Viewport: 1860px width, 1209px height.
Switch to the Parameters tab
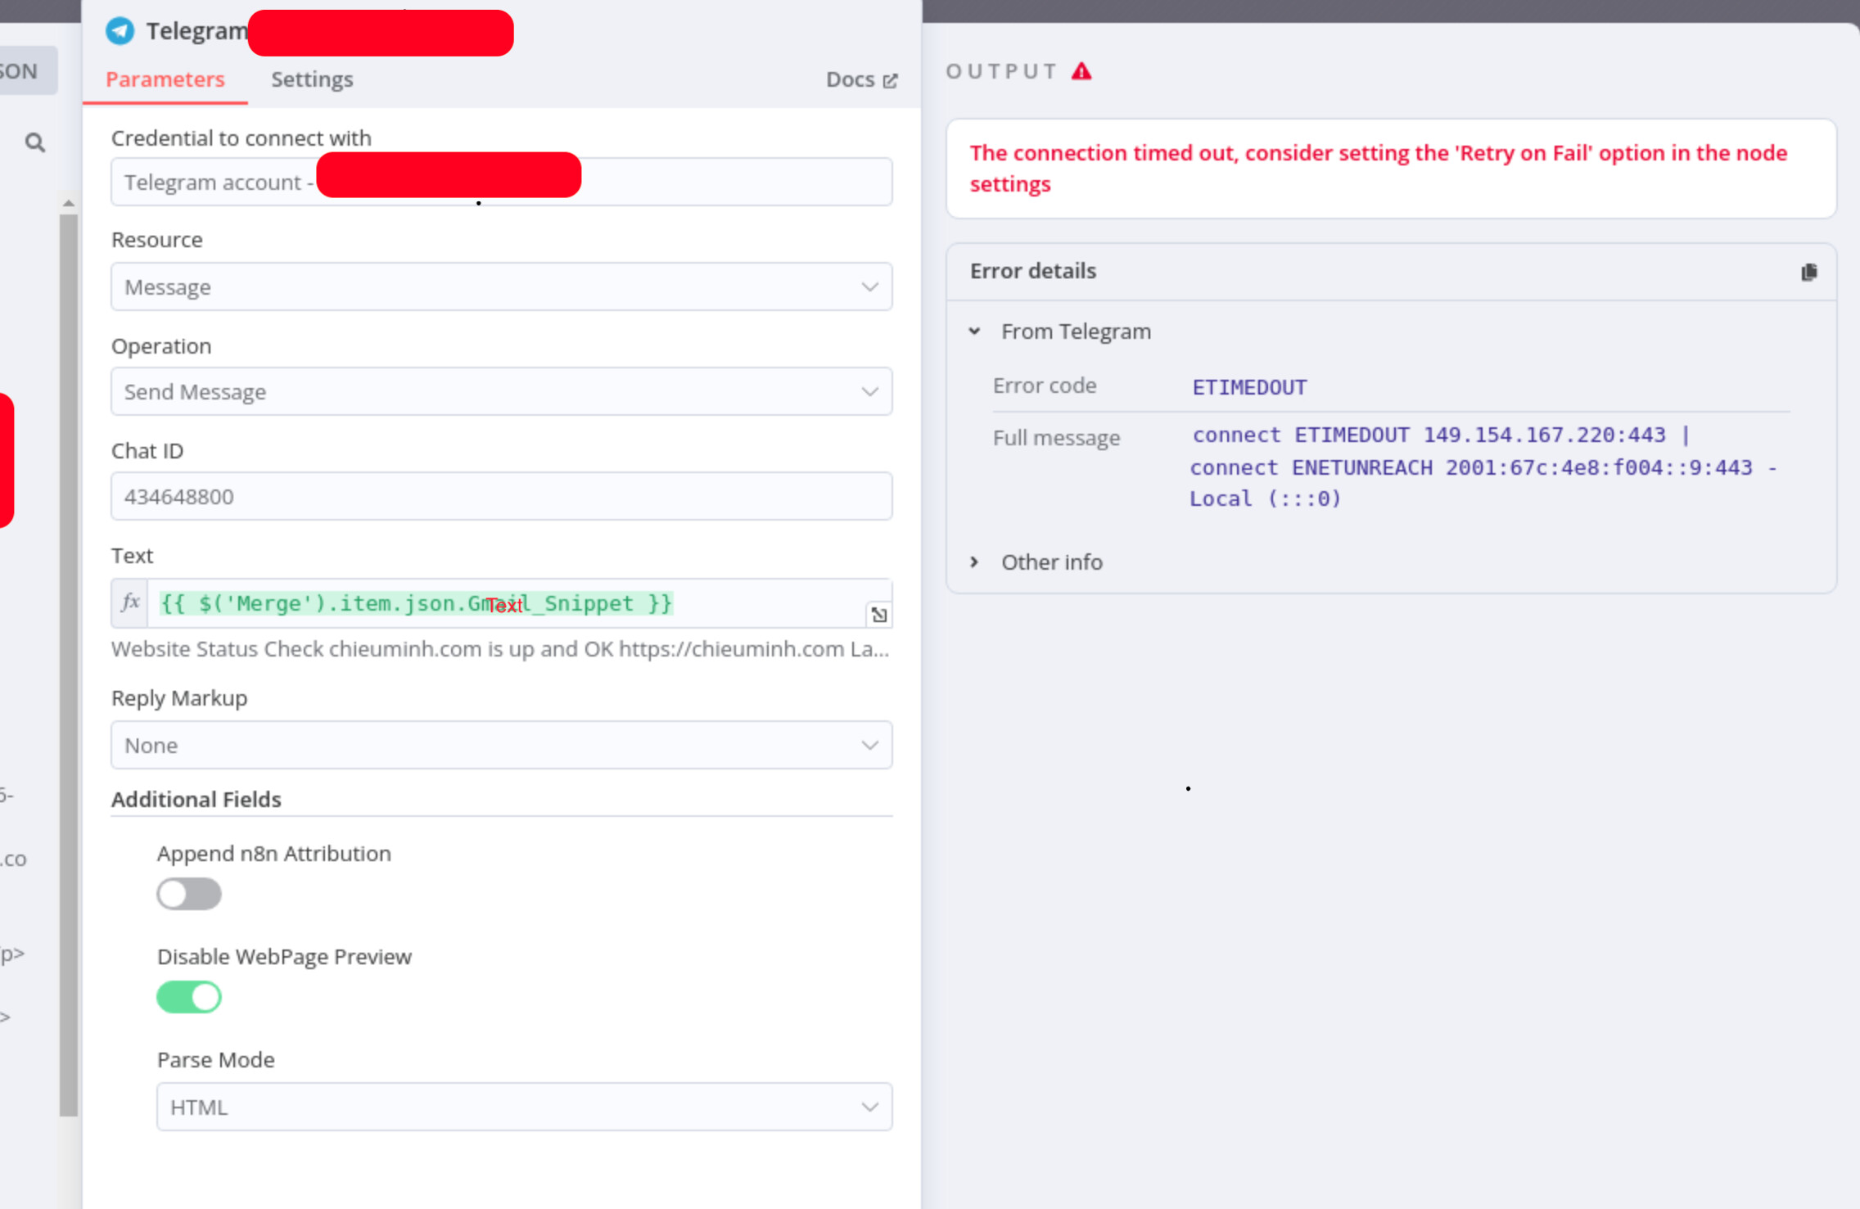click(x=165, y=79)
